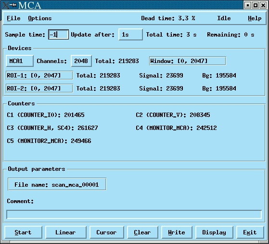The height and width of the screenshot is (244, 269).
Task: Click the window menu X icon in title bar
Action: 6,5
